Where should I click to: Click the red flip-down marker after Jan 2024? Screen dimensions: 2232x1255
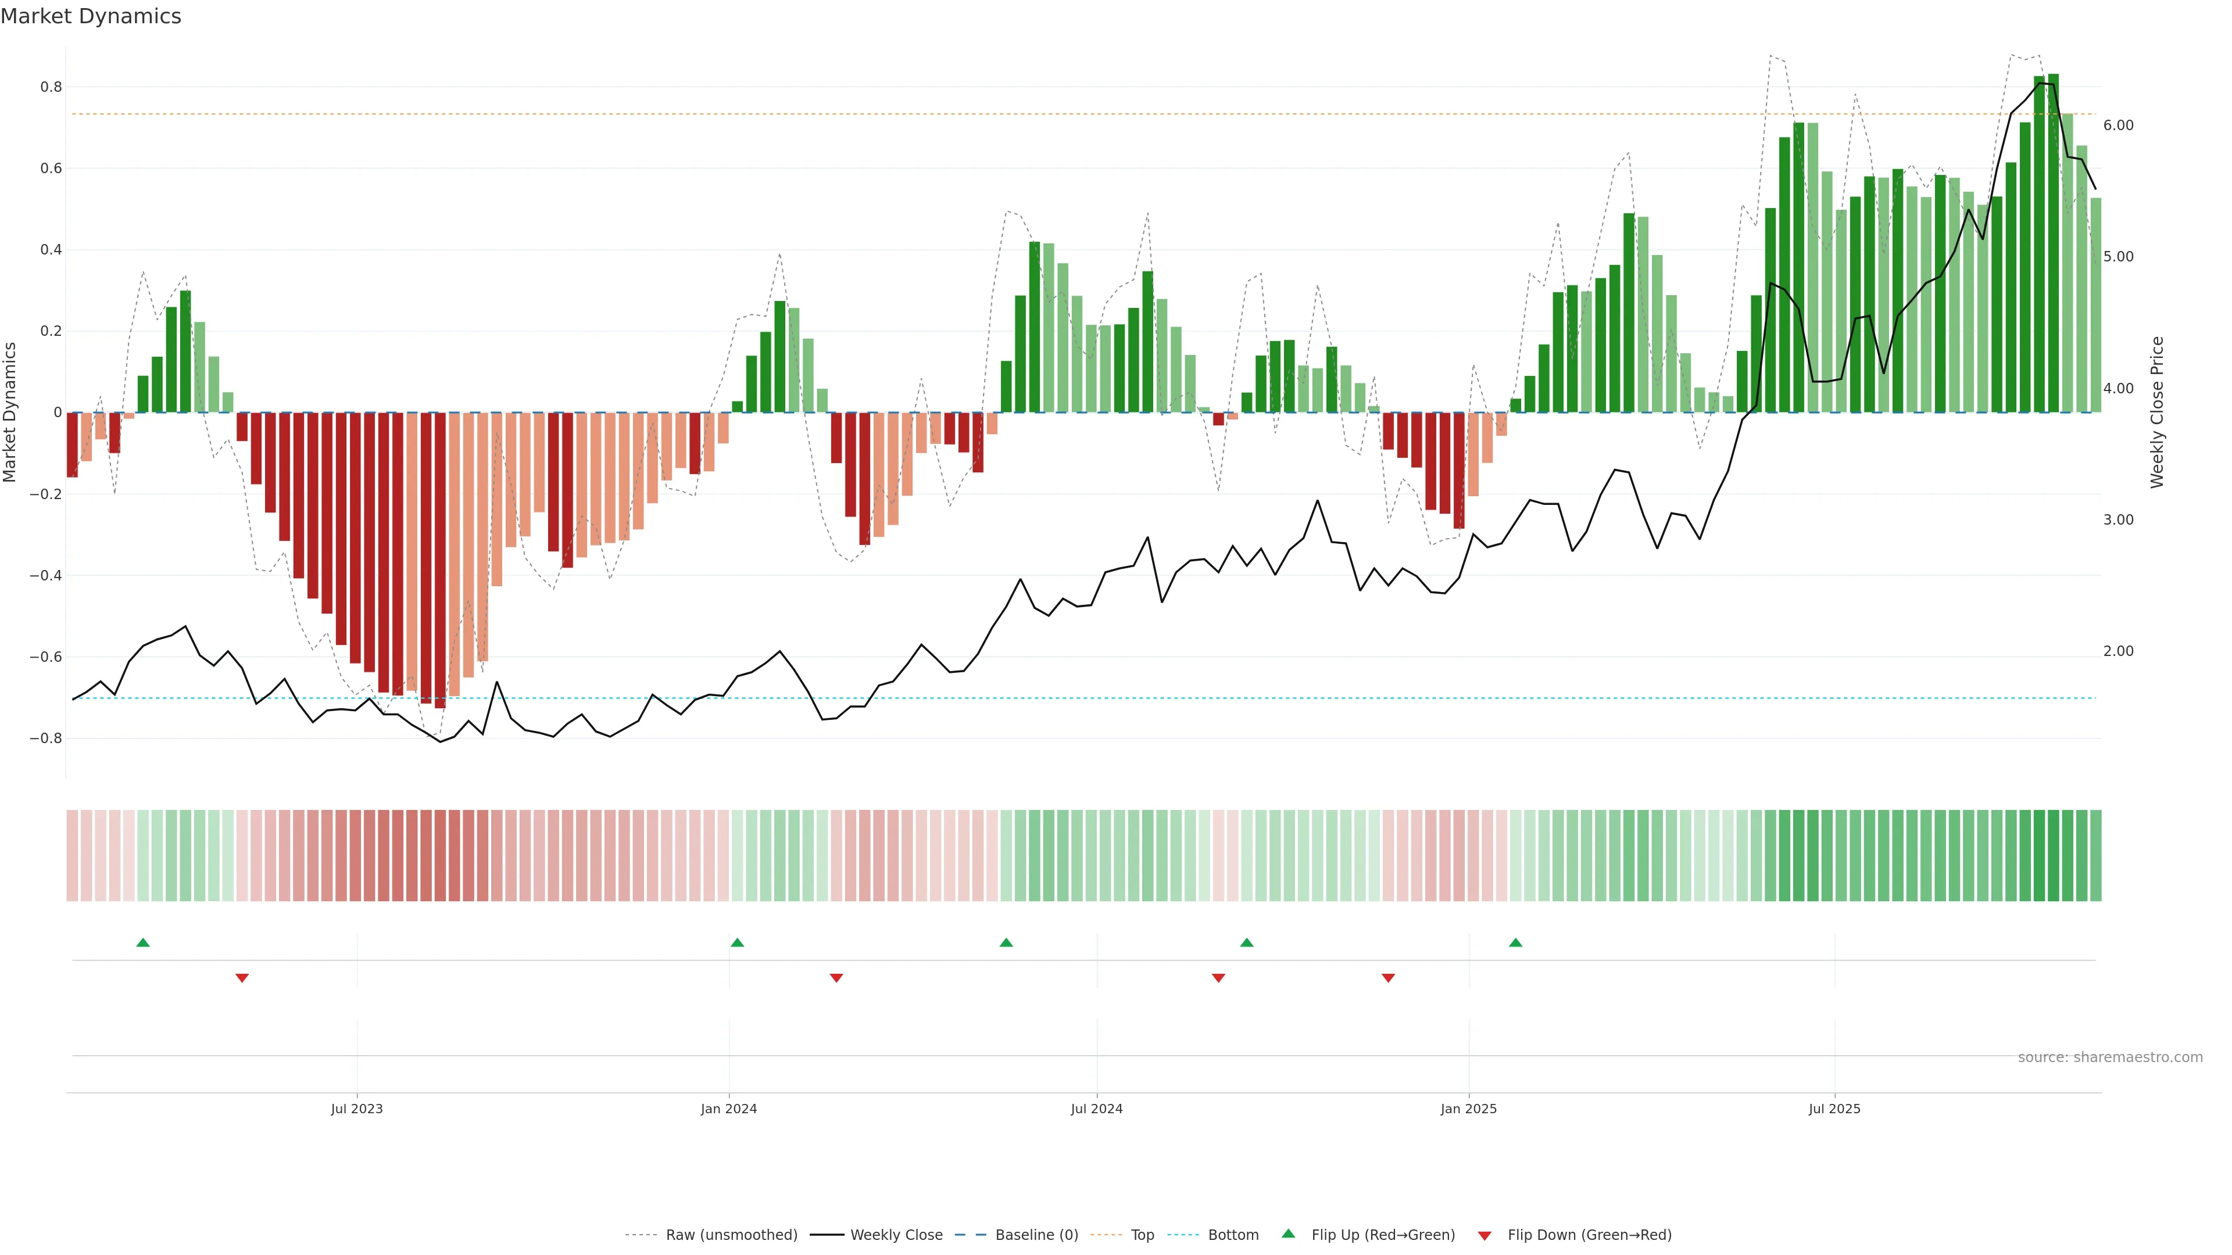tap(836, 978)
